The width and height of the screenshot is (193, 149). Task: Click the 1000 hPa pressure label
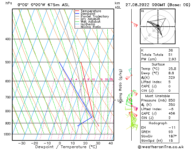point(7,134)
